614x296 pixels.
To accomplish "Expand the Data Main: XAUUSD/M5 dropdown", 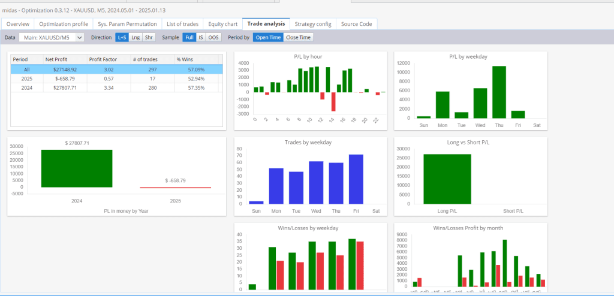I will coord(52,38).
